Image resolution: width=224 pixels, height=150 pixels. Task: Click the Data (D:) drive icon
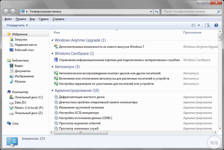[x=11, y=103]
